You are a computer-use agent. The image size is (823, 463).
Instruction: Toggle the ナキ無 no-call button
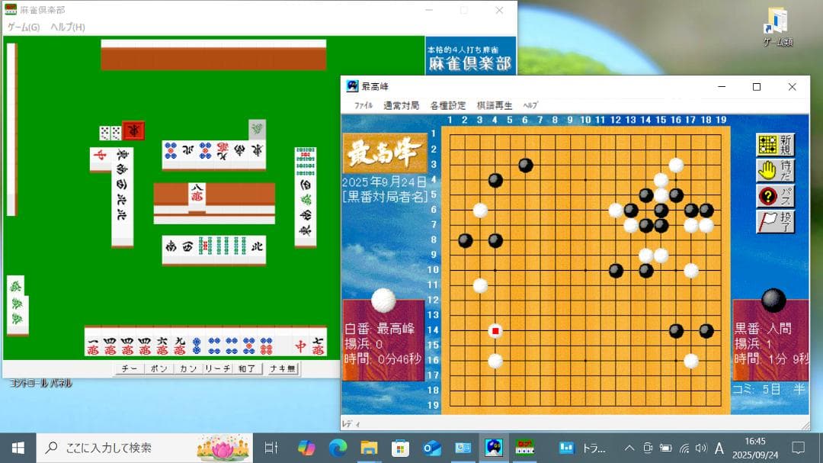[283, 368]
